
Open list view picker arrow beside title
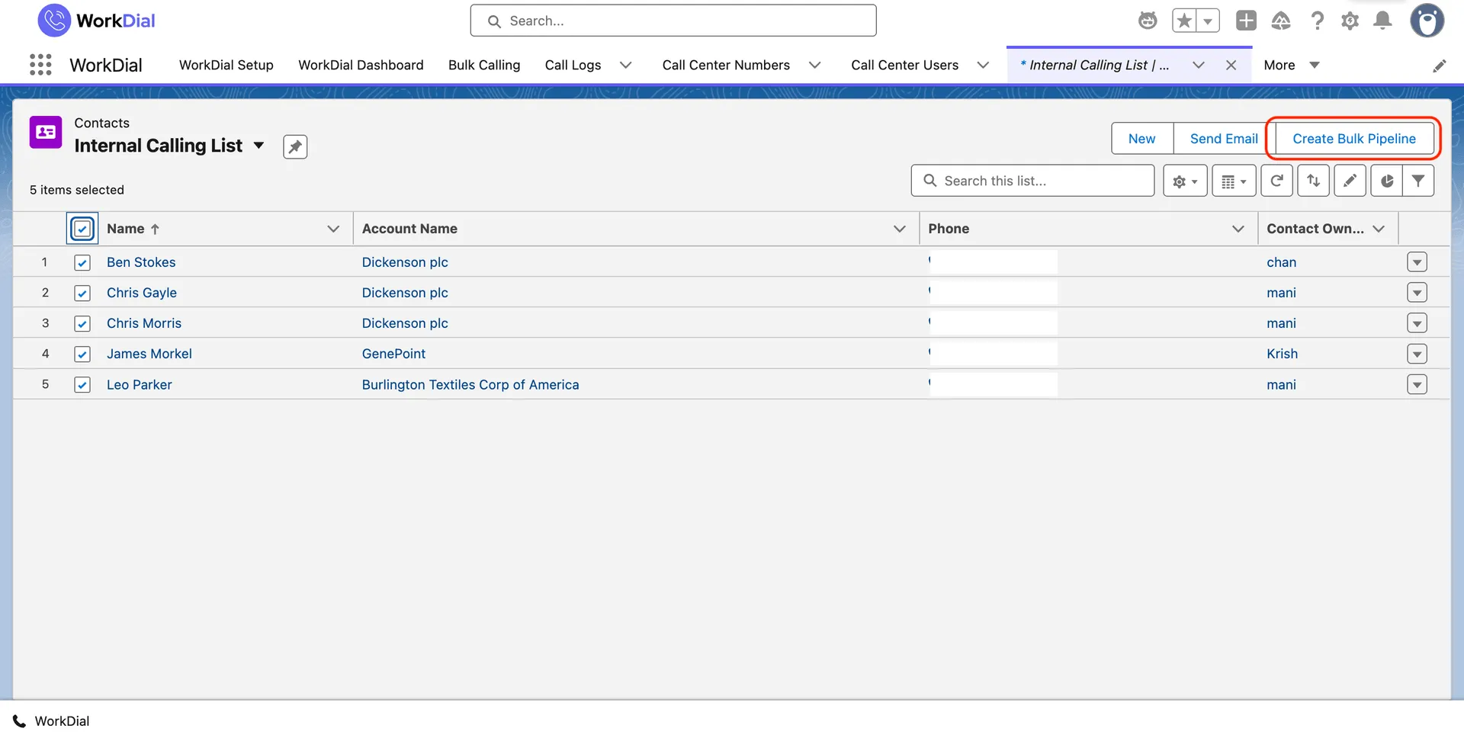[x=258, y=146]
